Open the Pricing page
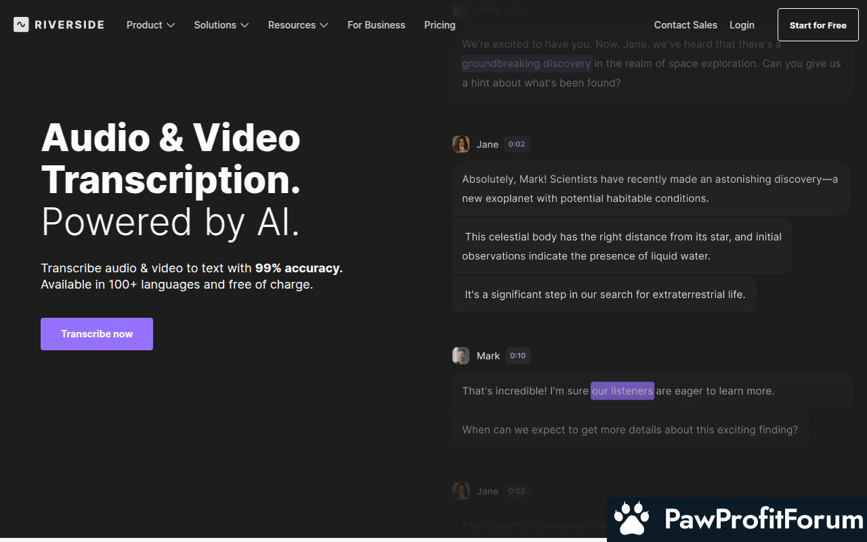The width and height of the screenshot is (867, 542). click(440, 25)
